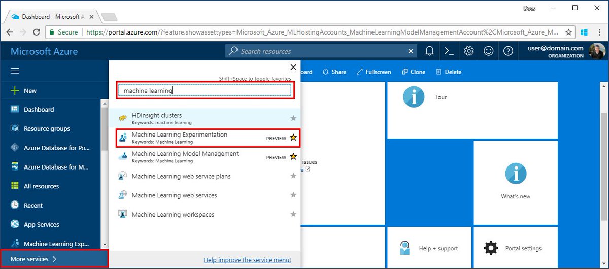Click the Tour tile info icon

[x=414, y=96]
